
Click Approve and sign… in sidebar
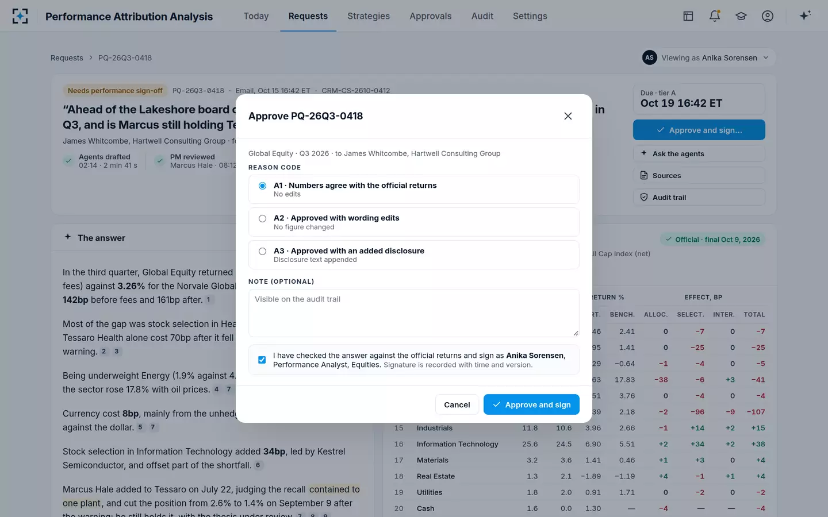tap(699, 130)
